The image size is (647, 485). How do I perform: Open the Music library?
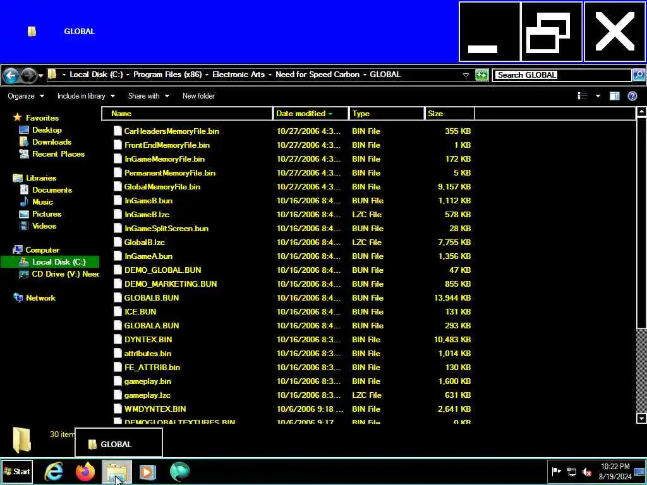[x=42, y=201]
